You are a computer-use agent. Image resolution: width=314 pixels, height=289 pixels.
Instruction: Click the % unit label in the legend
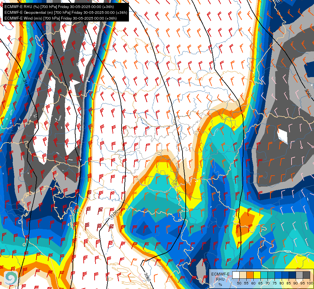(220, 285)
